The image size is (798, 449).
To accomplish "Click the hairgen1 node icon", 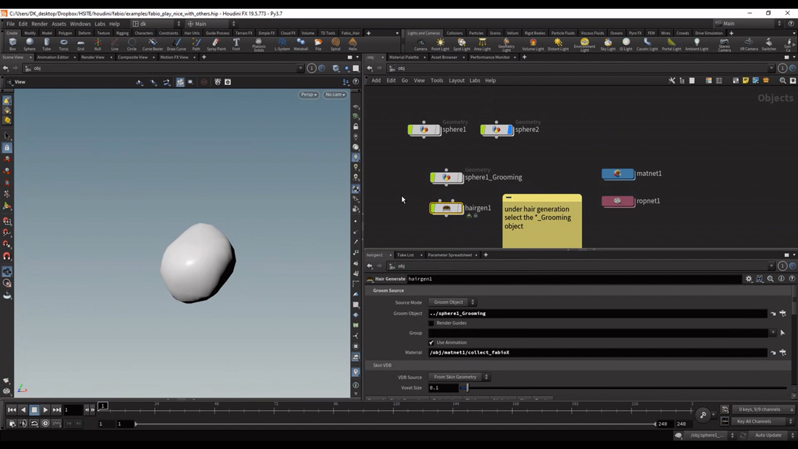I will pyautogui.click(x=446, y=208).
